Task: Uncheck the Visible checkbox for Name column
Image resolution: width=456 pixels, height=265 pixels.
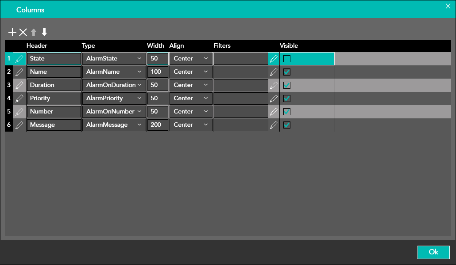Action: [x=287, y=72]
